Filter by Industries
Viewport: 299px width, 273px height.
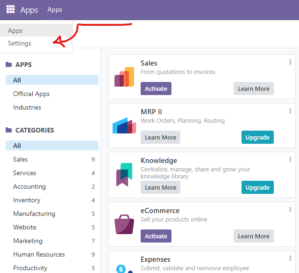(52, 107)
